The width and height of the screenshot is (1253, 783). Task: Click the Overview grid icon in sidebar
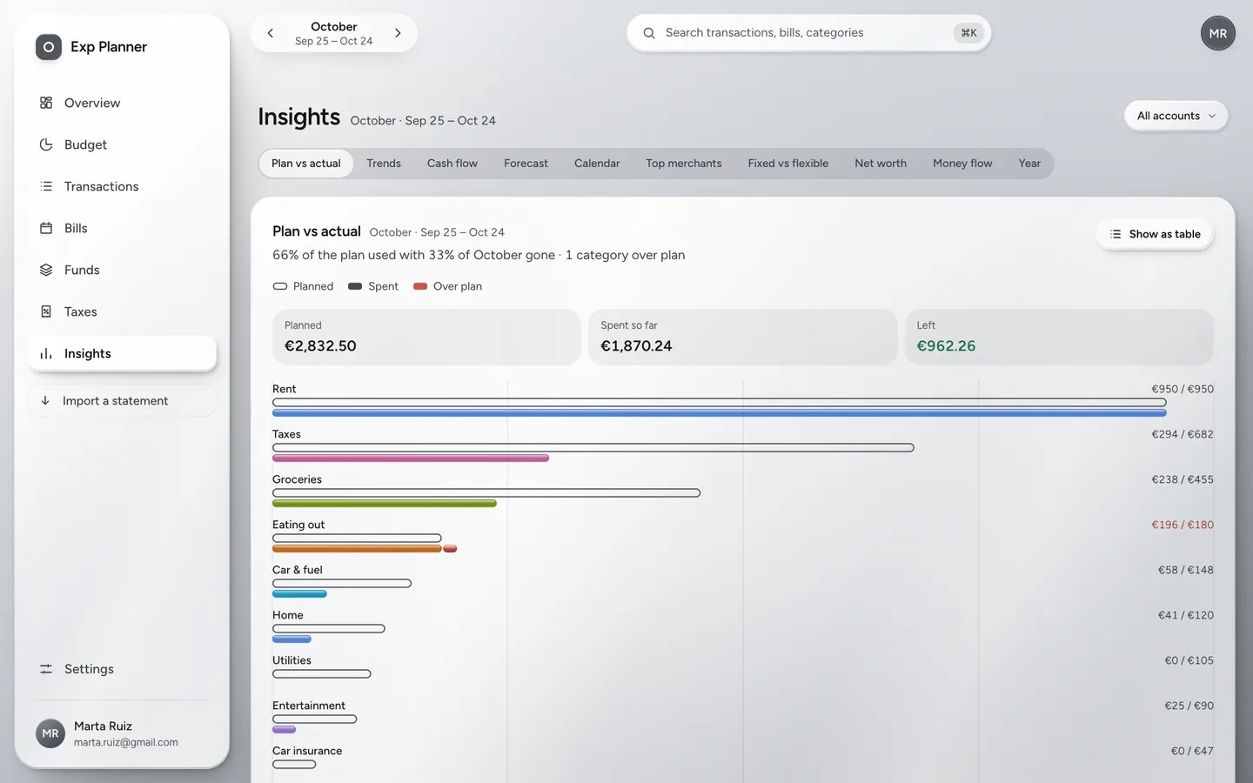pos(46,103)
